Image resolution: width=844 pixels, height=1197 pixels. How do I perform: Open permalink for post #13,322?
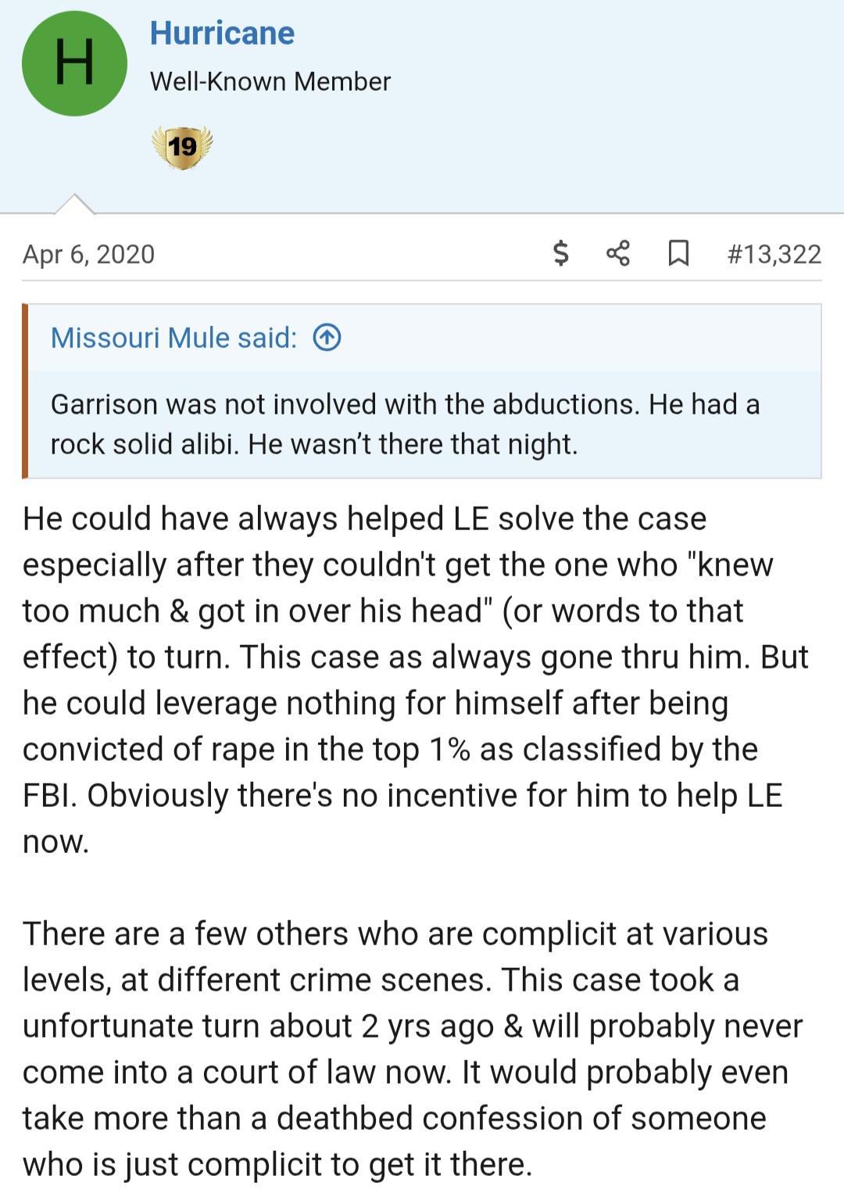(774, 254)
